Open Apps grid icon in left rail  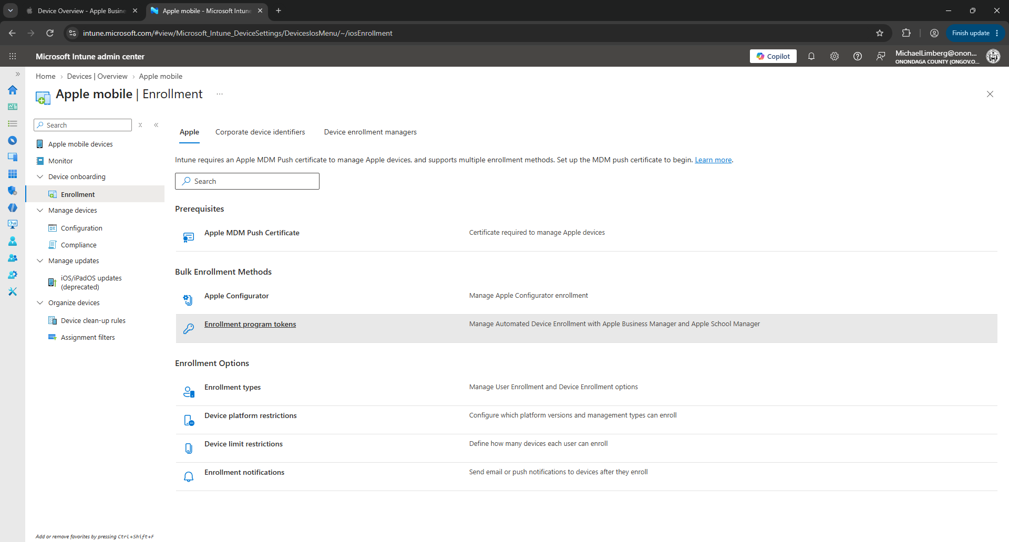pos(13,174)
